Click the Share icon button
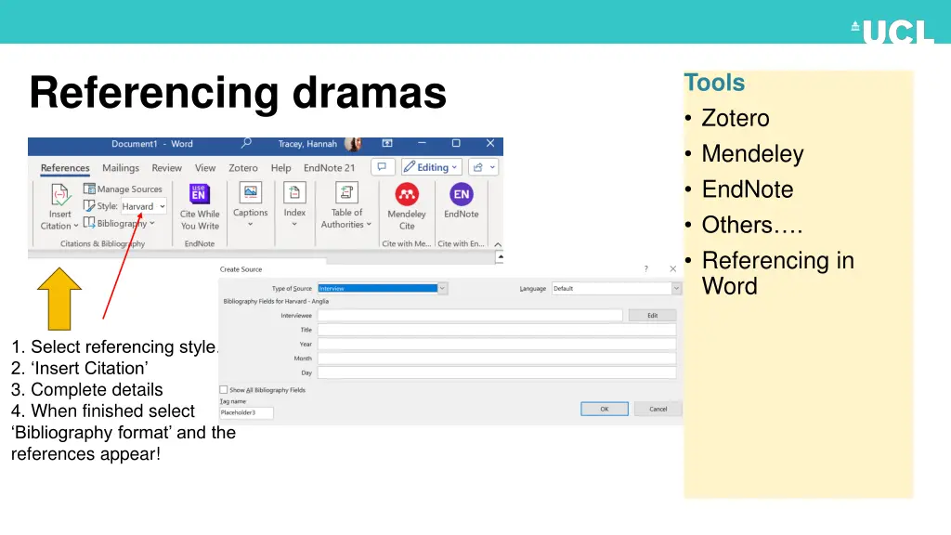Image resolution: width=951 pixels, height=535 pixels. (x=478, y=167)
